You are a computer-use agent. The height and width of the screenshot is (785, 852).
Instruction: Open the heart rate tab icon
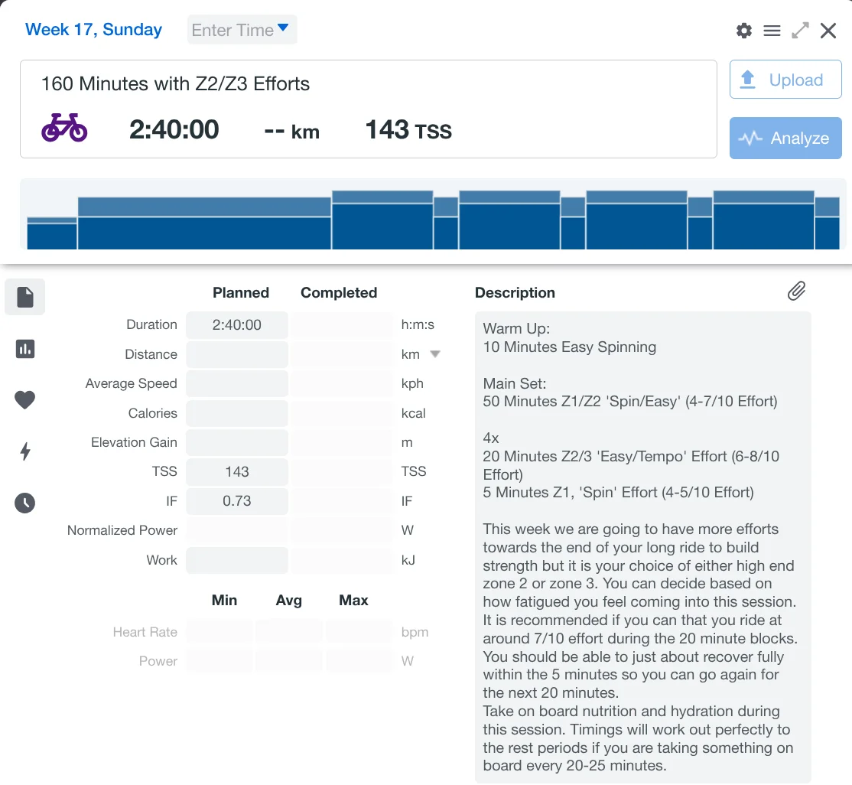pos(25,400)
